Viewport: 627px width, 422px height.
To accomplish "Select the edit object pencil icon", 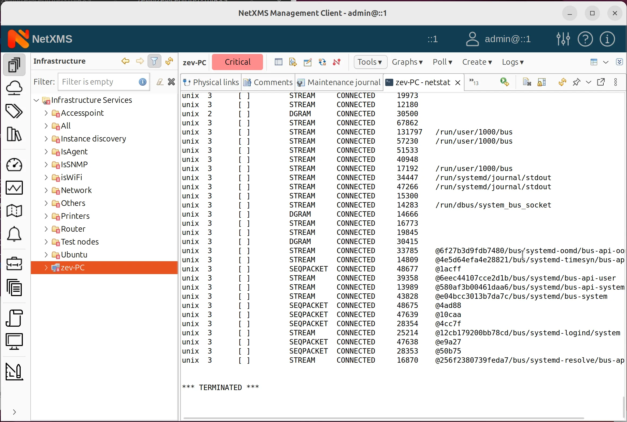I will [x=307, y=62].
